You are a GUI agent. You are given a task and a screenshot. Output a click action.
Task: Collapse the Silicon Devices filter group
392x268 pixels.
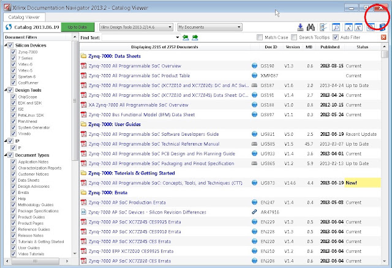(x=6, y=45)
